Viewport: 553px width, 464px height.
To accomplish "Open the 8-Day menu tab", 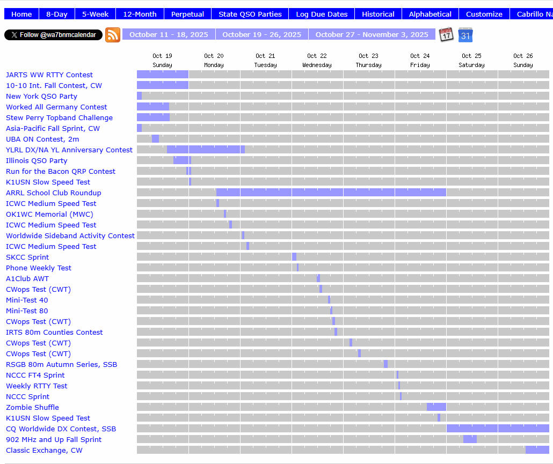I will coord(57,14).
